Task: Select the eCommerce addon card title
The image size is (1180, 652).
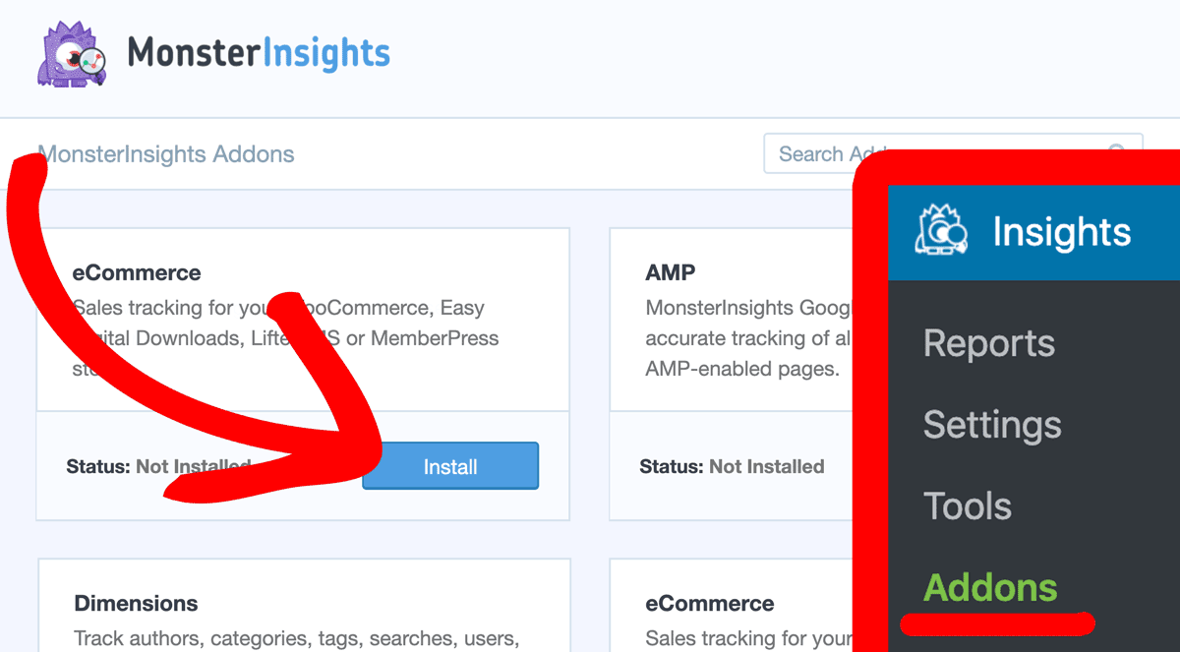Action: pyautogui.click(x=137, y=272)
